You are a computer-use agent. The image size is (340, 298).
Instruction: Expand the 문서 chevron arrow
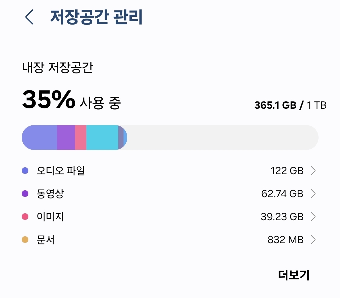pos(313,240)
